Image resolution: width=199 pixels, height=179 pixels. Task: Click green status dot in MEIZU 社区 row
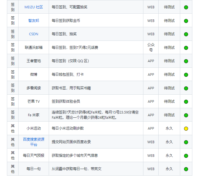[186, 7]
